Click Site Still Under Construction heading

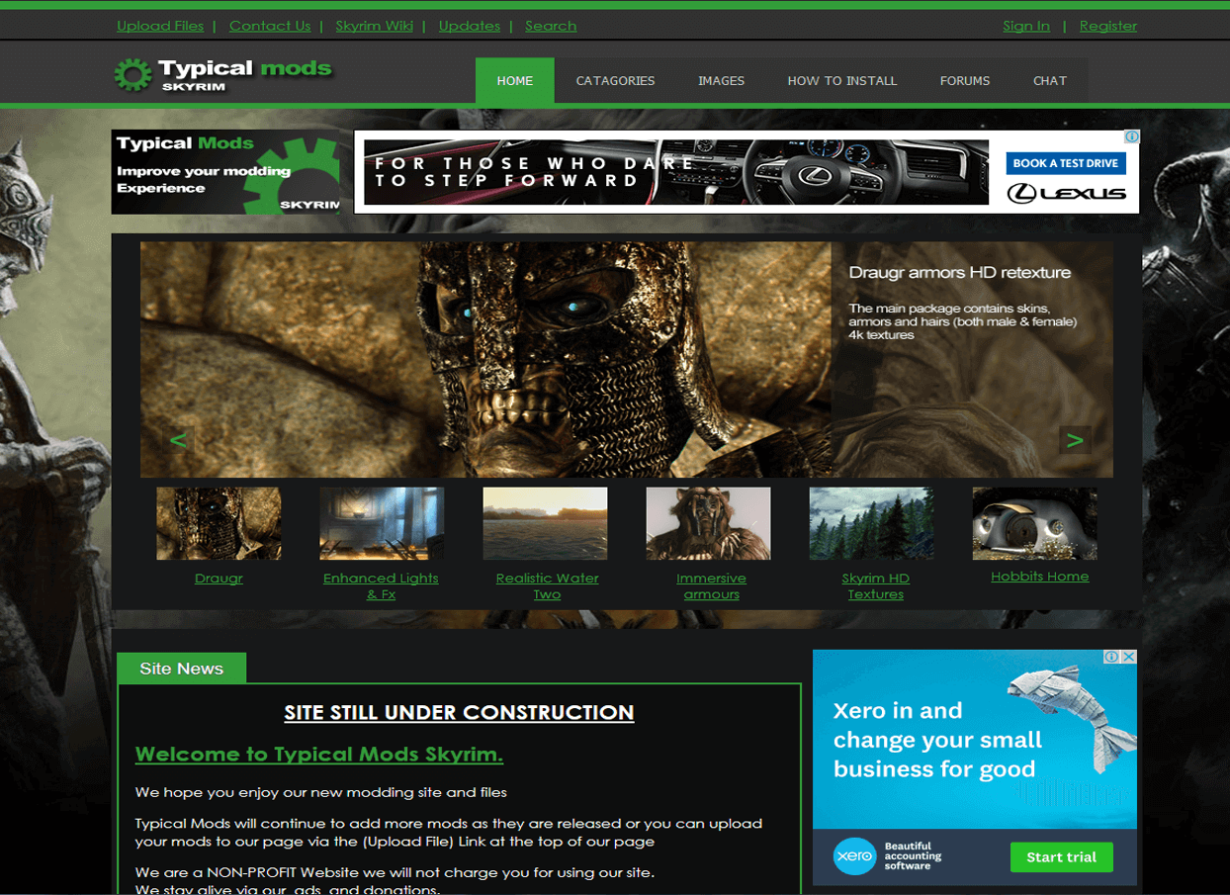coord(459,712)
